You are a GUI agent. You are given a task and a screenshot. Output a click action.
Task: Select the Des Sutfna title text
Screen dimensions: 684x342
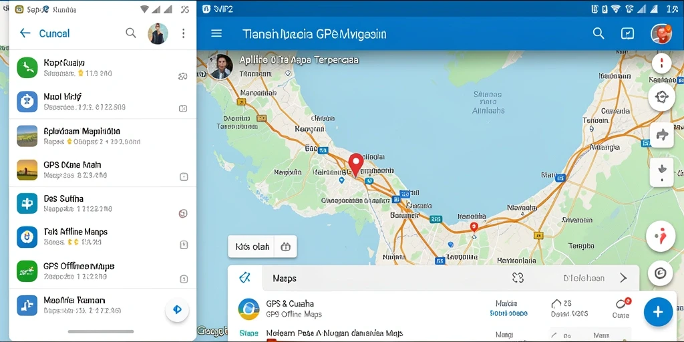coord(63,198)
